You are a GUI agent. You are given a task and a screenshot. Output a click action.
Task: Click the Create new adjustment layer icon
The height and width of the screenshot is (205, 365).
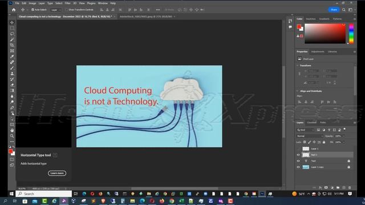pos(332,187)
